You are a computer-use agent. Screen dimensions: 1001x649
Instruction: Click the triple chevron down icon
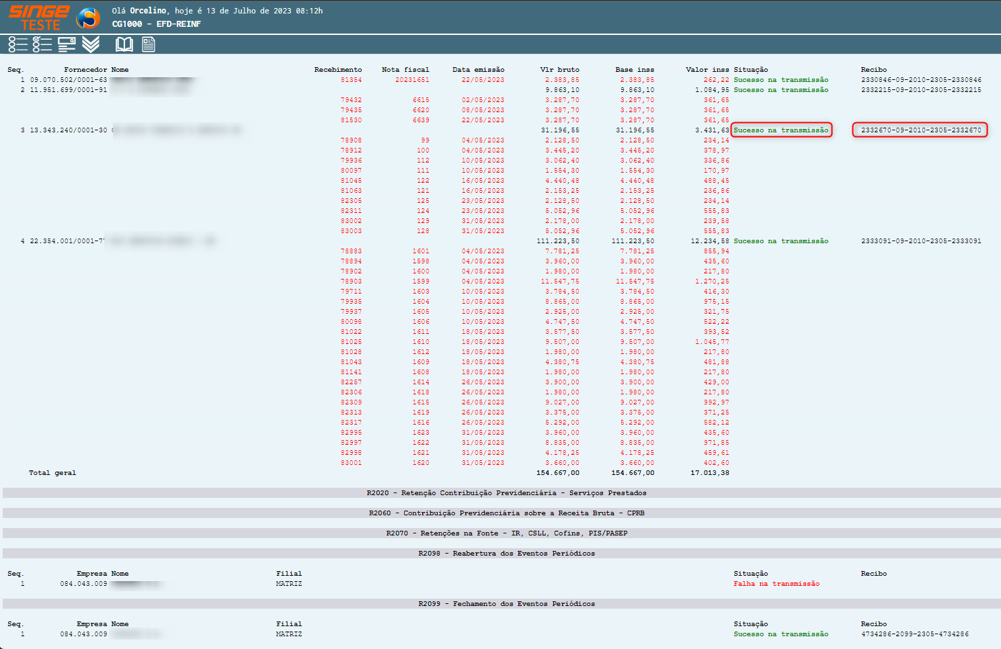91,44
